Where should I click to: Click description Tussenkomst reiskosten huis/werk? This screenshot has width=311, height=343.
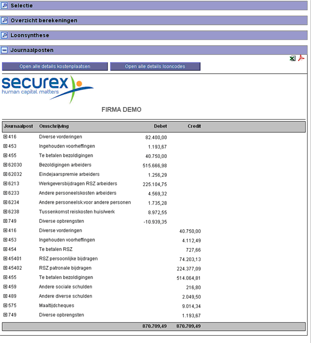[77, 212]
